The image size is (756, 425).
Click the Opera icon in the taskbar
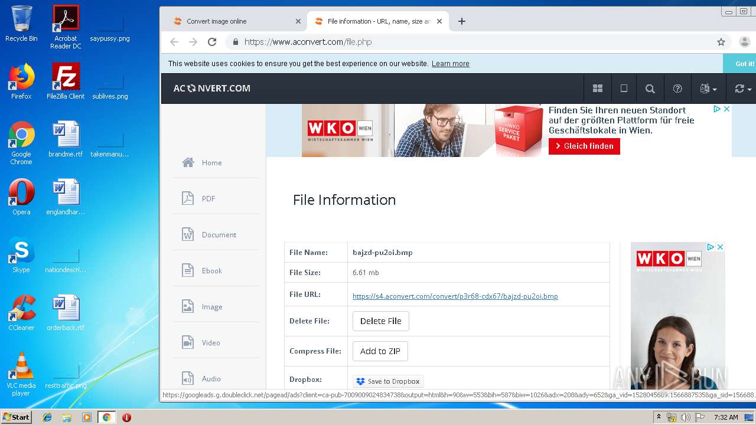click(126, 417)
